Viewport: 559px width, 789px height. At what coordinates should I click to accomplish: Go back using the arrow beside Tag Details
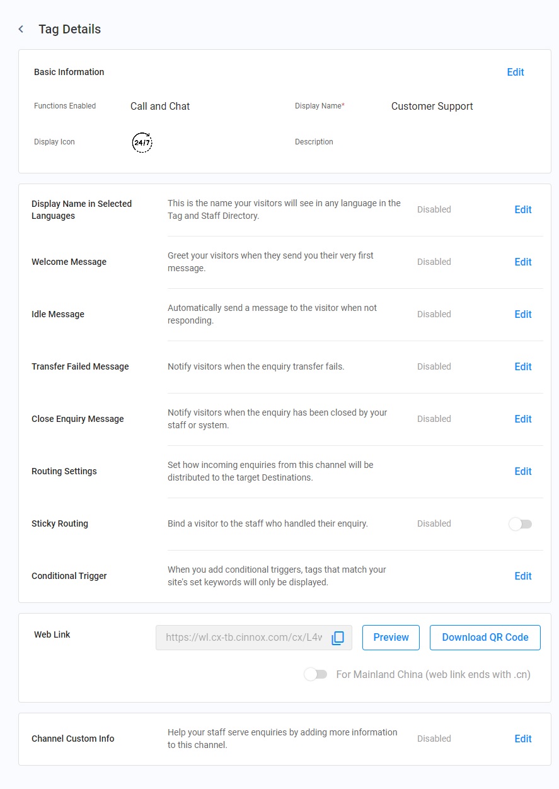click(x=21, y=29)
